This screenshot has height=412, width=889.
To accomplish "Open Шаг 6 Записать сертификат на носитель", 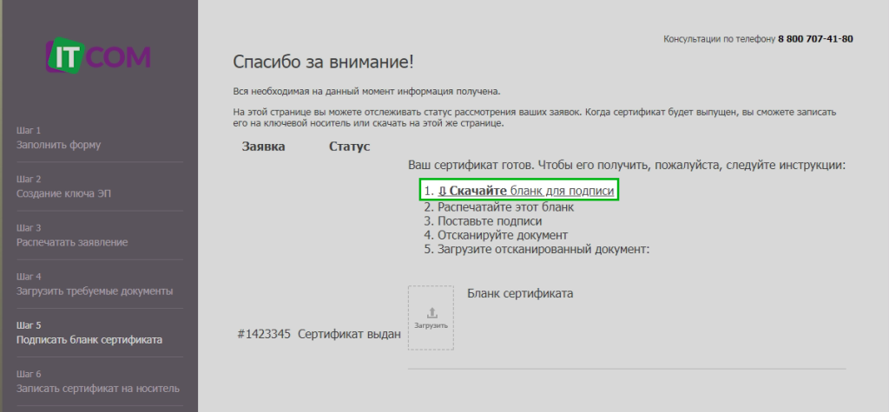I will 97,380.
